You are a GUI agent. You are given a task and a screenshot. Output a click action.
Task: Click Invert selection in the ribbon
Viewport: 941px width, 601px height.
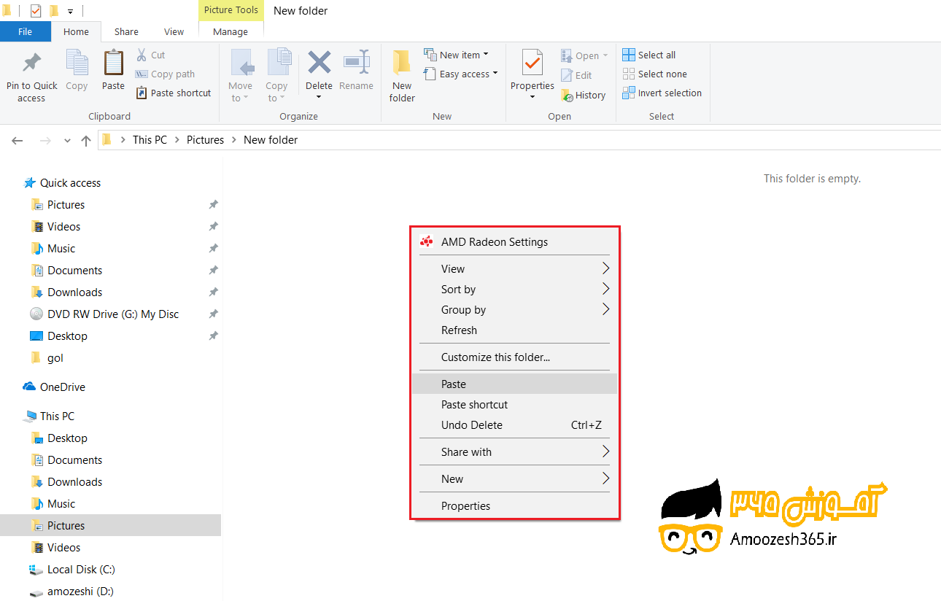coord(662,93)
